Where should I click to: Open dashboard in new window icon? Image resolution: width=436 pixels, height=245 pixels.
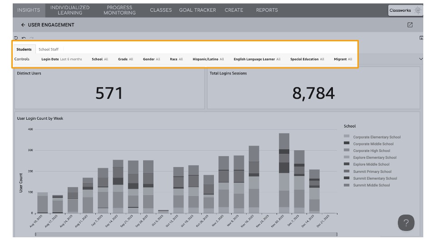click(x=410, y=25)
